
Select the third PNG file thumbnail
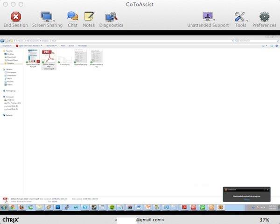click(x=65, y=59)
